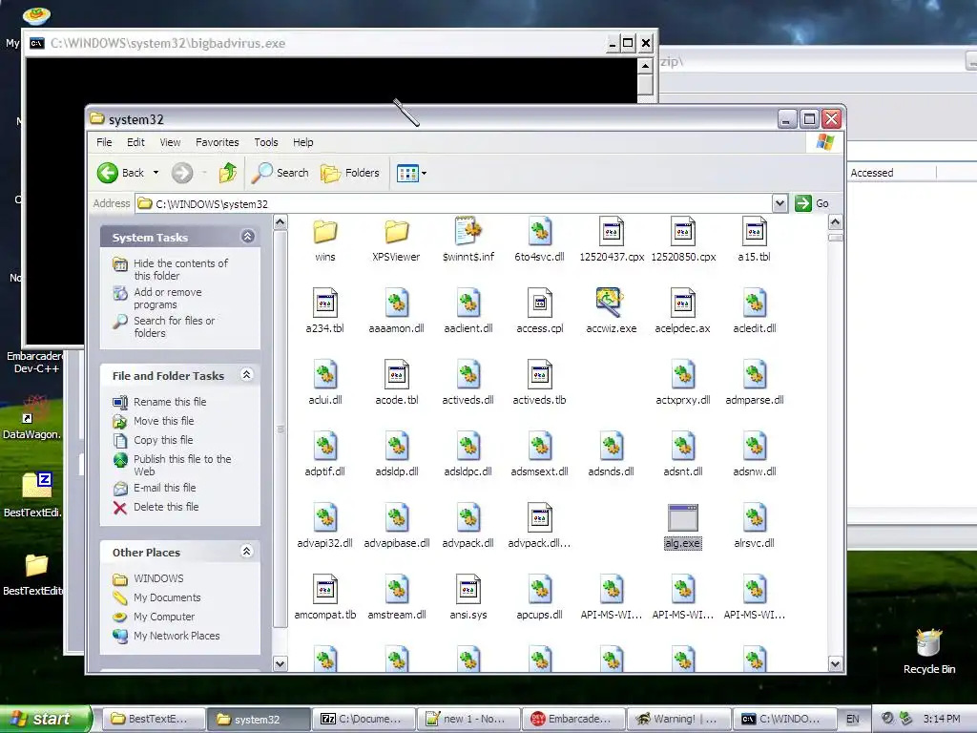This screenshot has height=733, width=977.
Task: Click Search for files or folders
Action: (x=174, y=326)
